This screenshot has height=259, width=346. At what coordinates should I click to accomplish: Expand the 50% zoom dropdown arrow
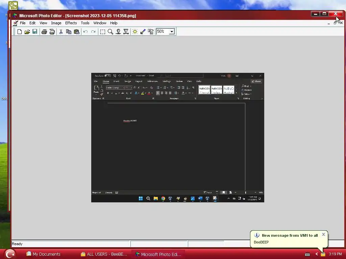(172, 31)
